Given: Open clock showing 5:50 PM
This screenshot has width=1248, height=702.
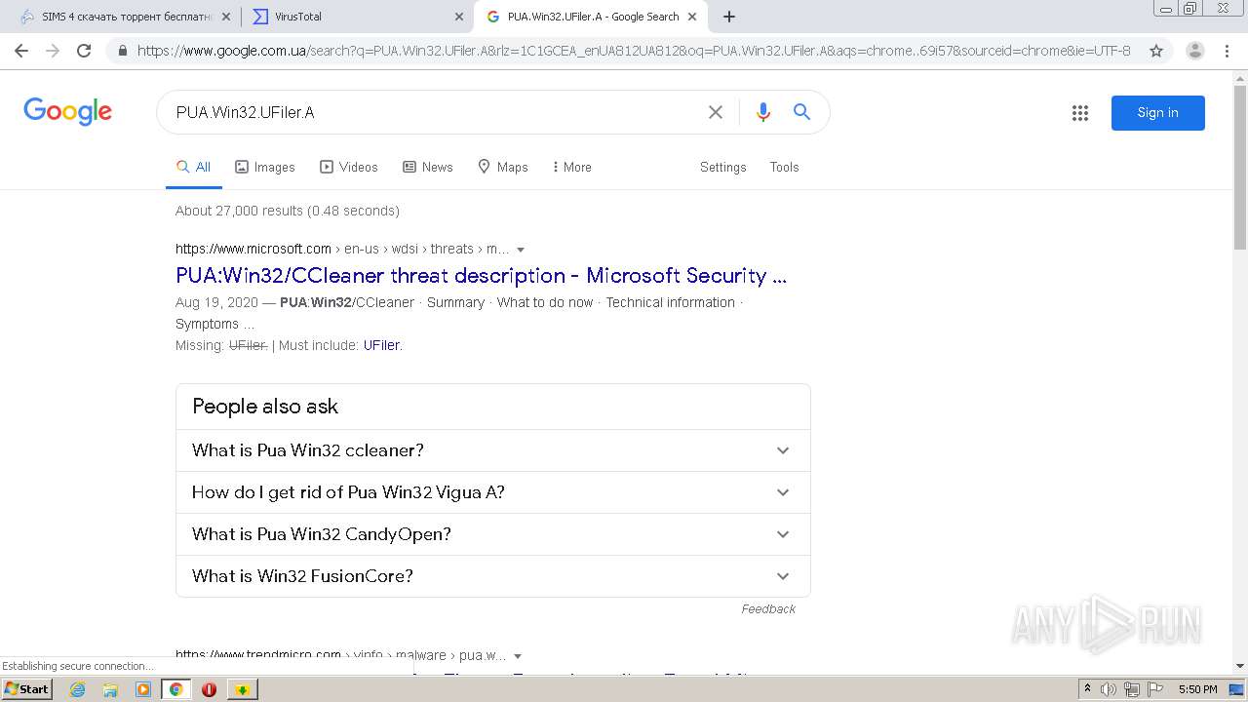Looking at the screenshot, I should click(1197, 689).
